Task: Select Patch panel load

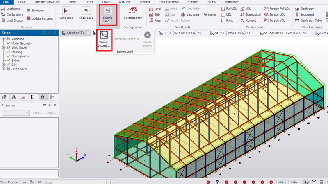Action: pyautogui.click(x=171, y=20)
